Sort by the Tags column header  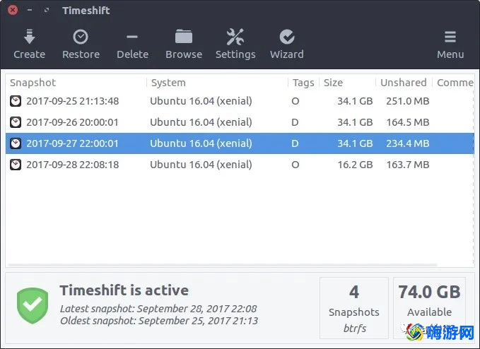coord(303,83)
